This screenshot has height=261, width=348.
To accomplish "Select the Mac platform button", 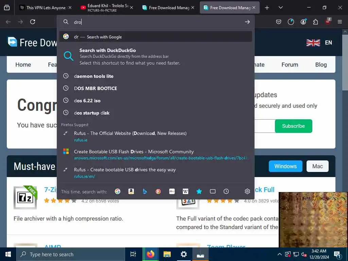I will click(317, 166).
